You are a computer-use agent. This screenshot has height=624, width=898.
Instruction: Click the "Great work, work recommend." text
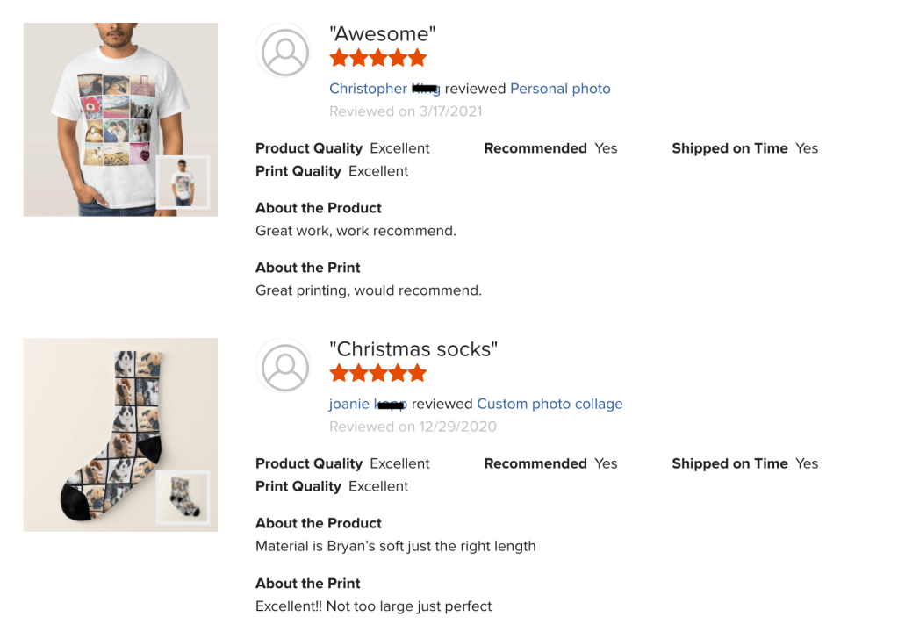coord(356,231)
